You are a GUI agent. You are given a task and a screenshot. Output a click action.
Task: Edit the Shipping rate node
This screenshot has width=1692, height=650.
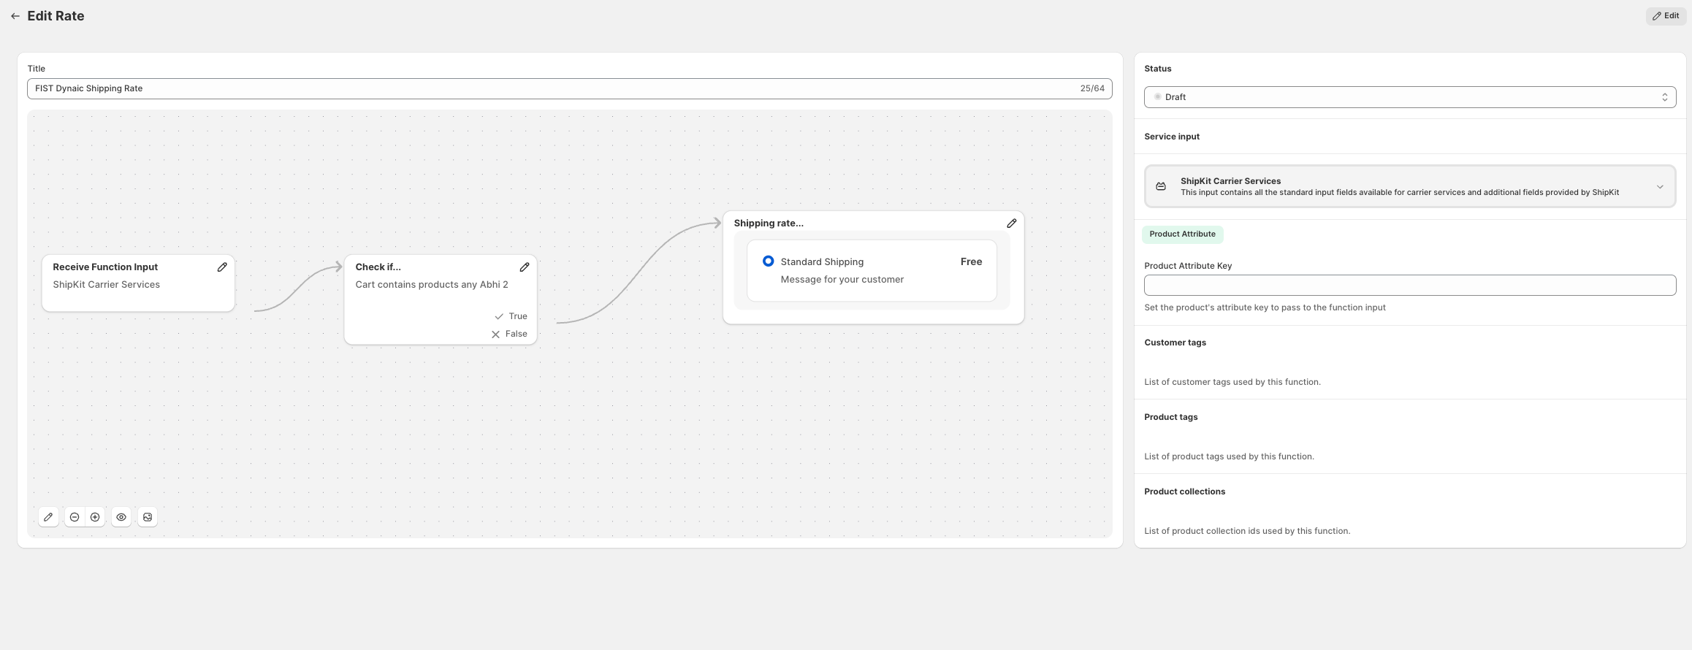(1011, 223)
